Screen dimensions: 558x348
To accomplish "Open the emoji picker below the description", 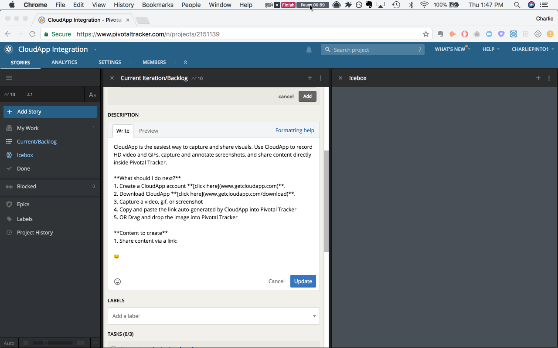I will tap(117, 281).
